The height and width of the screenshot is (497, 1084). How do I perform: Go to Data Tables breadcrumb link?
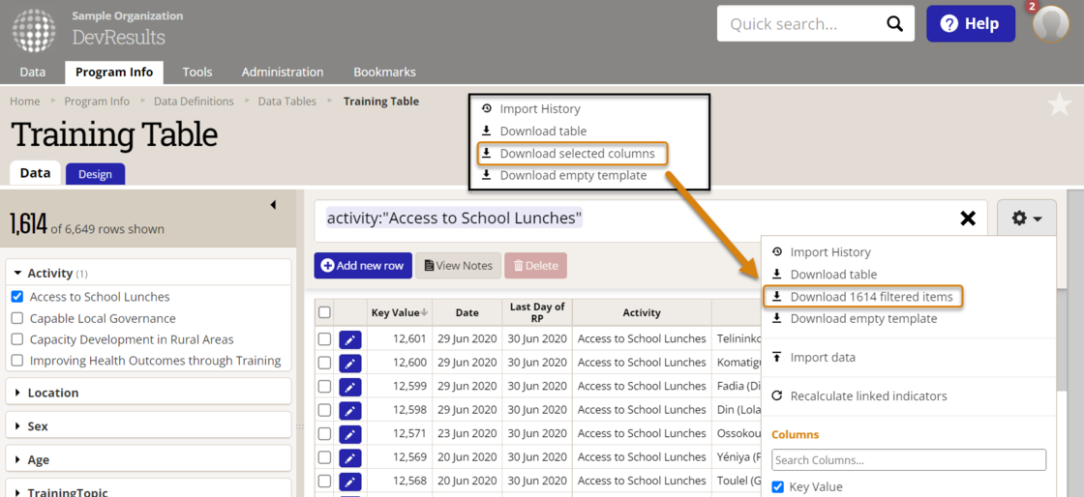pos(286,101)
